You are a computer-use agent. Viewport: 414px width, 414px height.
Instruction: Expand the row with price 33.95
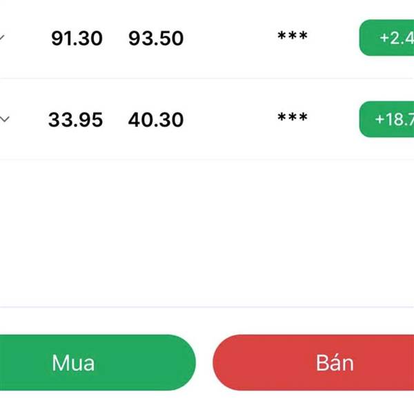4,119
